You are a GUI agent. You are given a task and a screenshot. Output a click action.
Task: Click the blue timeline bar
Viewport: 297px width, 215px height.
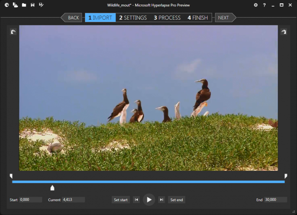[148, 182]
